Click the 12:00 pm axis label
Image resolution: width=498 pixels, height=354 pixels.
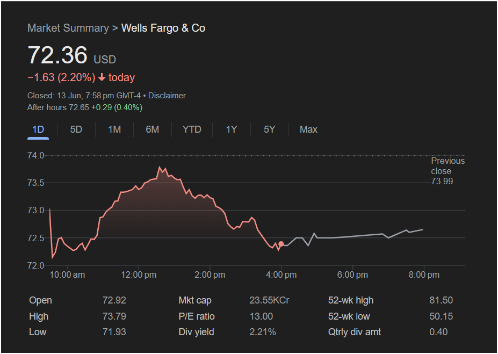pos(139,275)
